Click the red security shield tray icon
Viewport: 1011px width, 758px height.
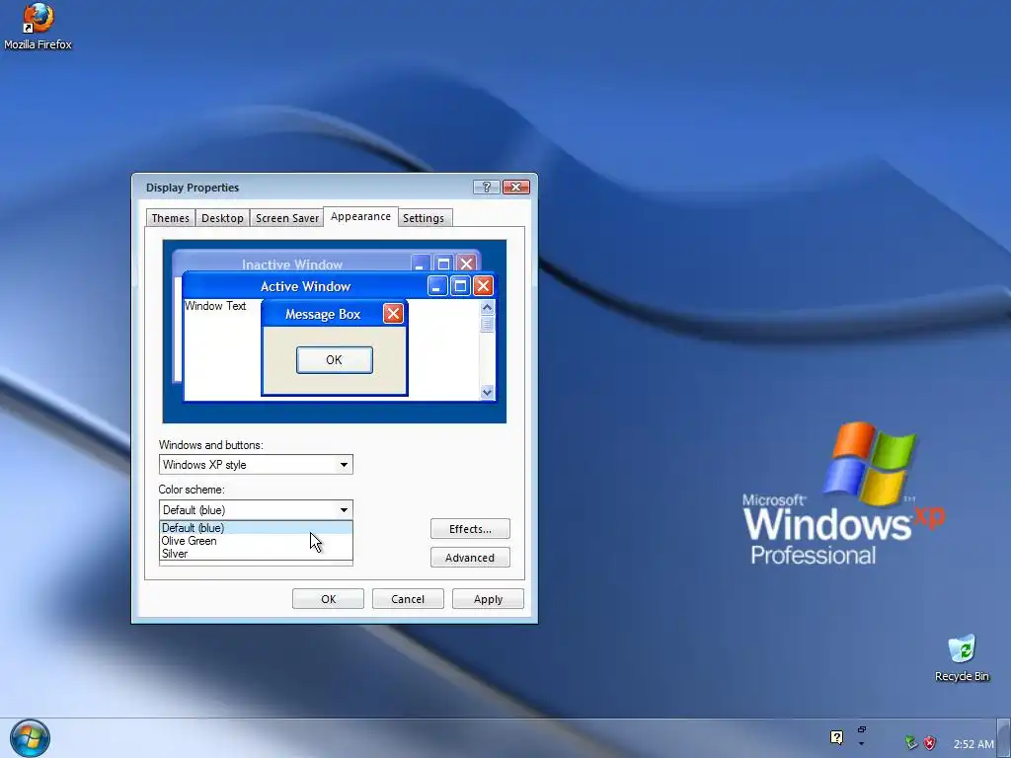click(x=929, y=743)
